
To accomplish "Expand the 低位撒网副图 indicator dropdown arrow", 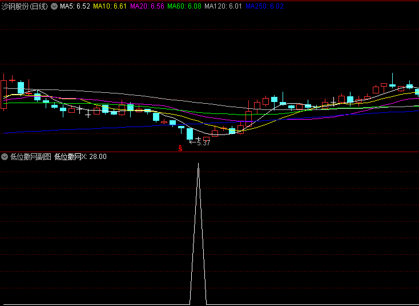I will click(x=5, y=157).
